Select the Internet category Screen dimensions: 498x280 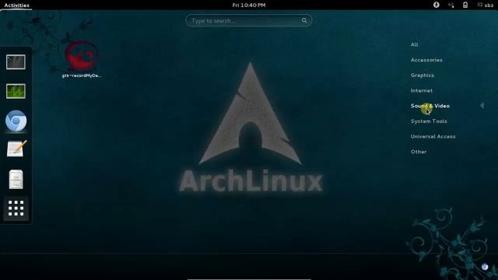point(422,90)
